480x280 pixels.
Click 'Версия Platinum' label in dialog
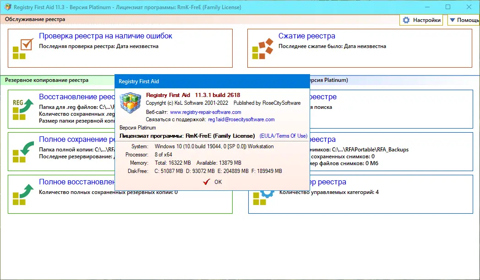pyautogui.click(x=138, y=128)
